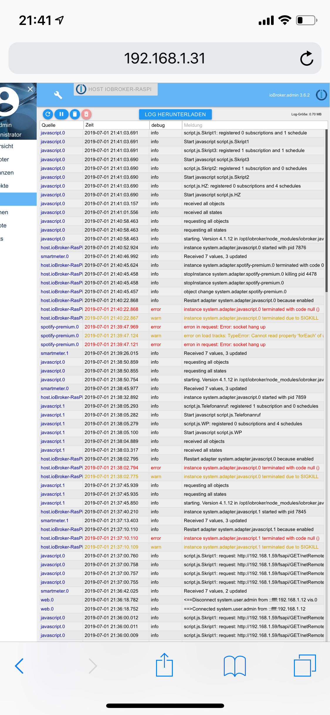Select 'javascript.1 terminated with code null' error
This screenshot has height=715, width=330.
pyautogui.click(x=252, y=538)
